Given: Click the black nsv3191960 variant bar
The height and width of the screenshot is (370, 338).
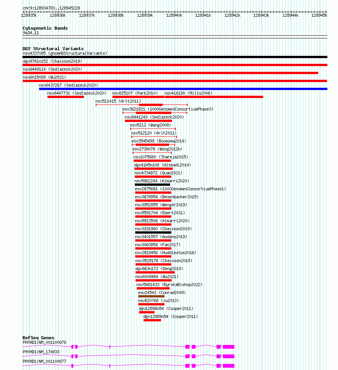Looking at the screenshot, I should pos(153,232).
